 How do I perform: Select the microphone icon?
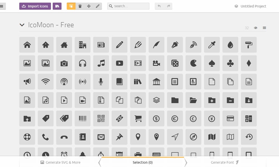click(101, 82)
